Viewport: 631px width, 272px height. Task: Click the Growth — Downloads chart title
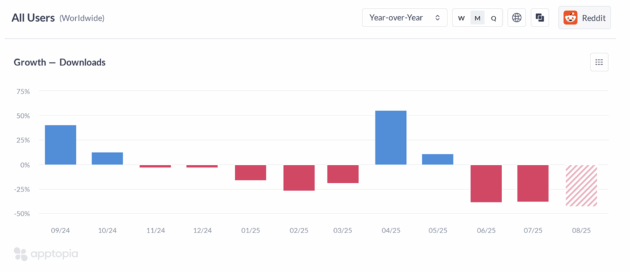coord(60,62)
